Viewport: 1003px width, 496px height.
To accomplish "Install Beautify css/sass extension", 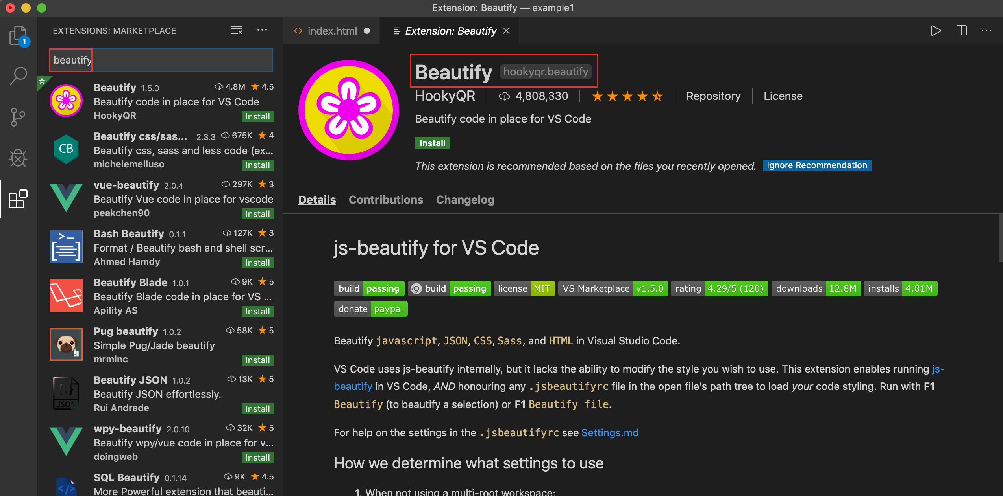I will tap(257, 165).
